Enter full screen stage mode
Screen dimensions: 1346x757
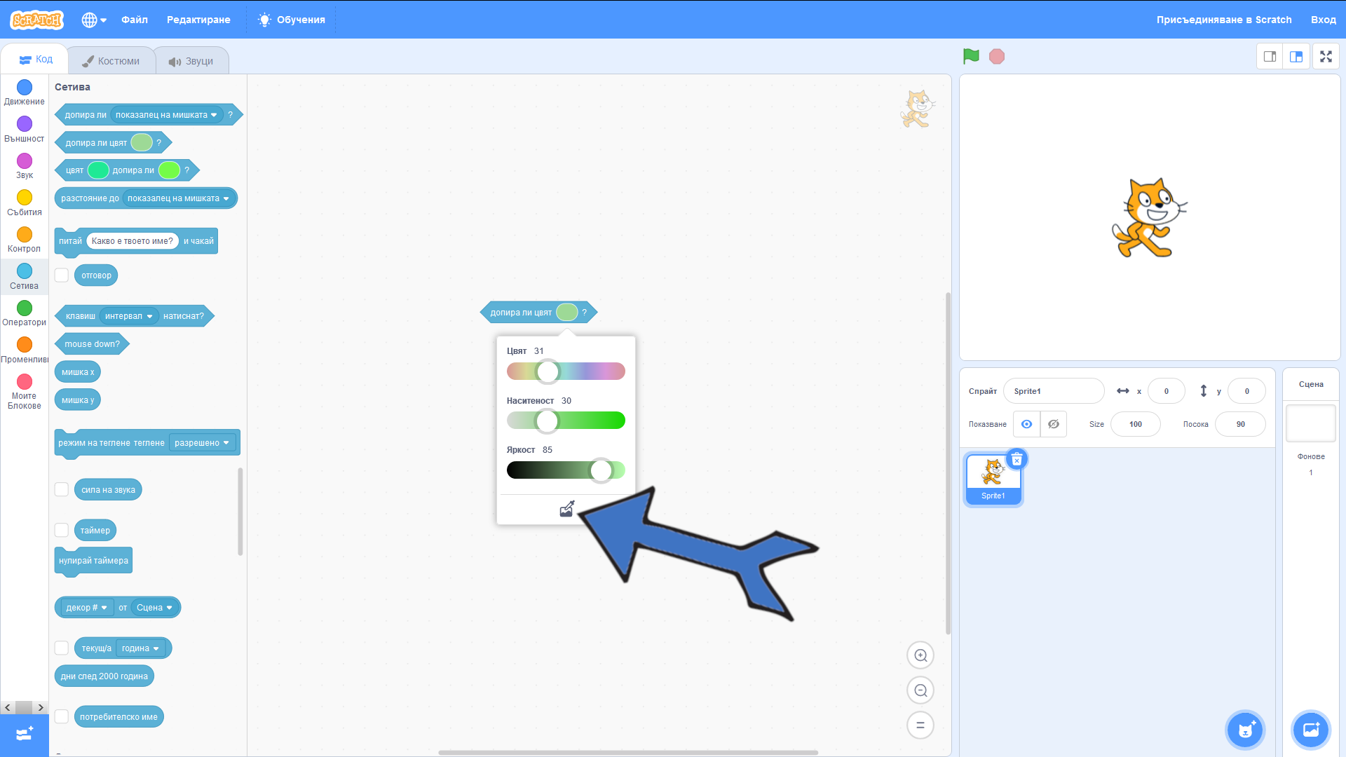[1325, 57]
